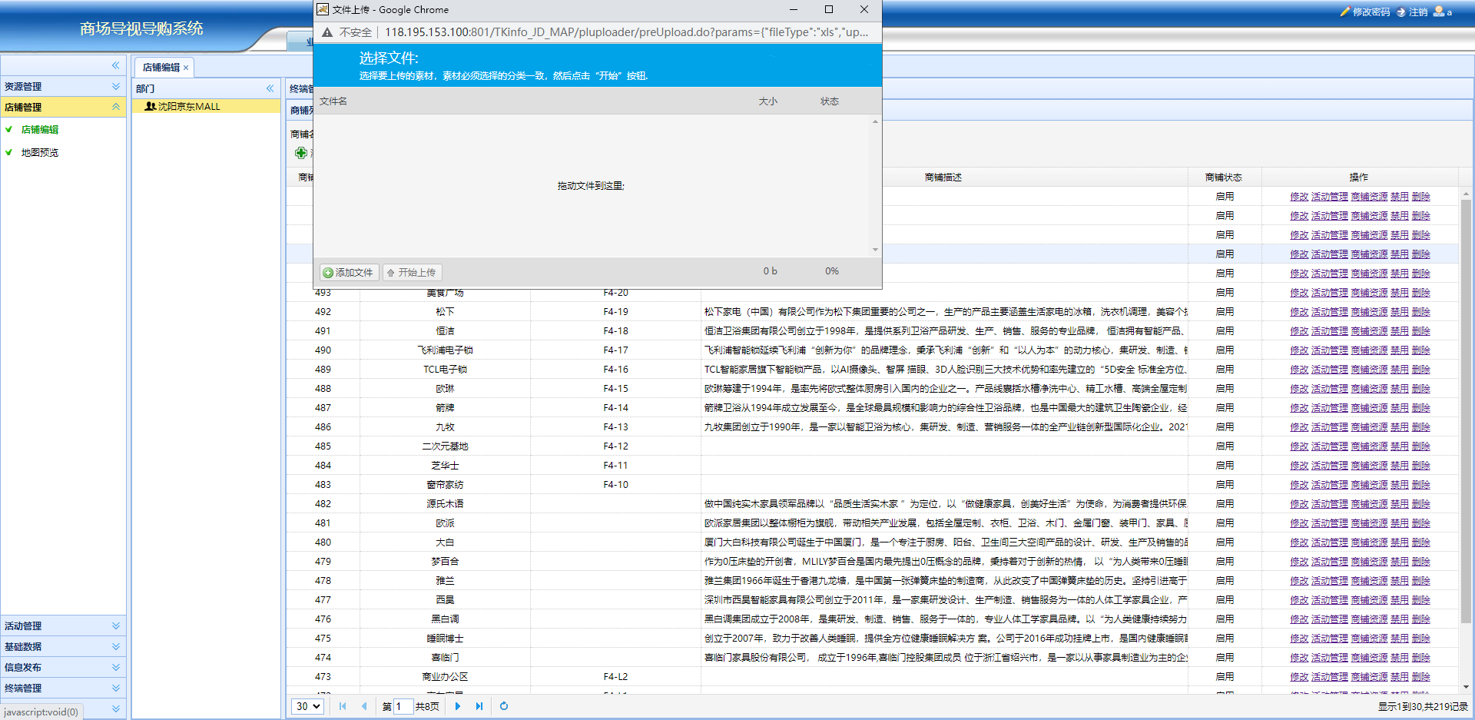Click the 注销 logout arrow icon
The height and width of the screenshot is (720, 1475).
click(x=1401, y=12)
